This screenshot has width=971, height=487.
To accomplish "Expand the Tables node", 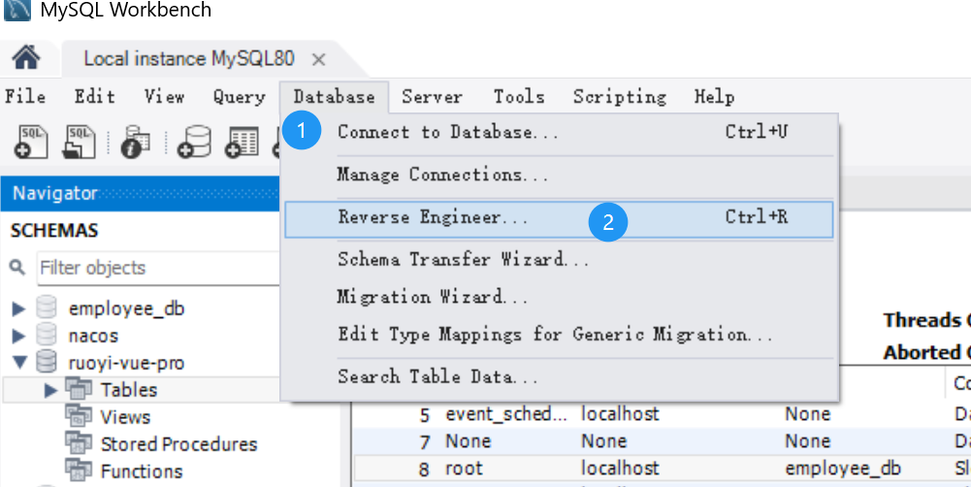I will [51, 390].
